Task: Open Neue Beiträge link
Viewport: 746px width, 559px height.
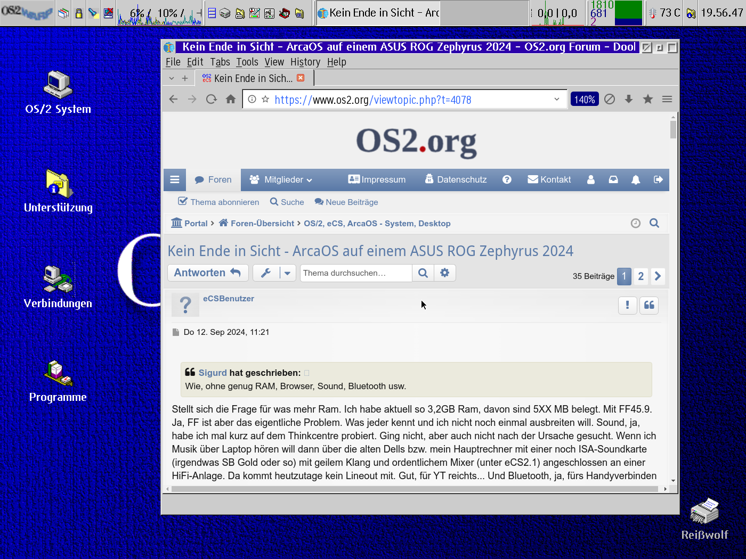Action: point(346,202)
